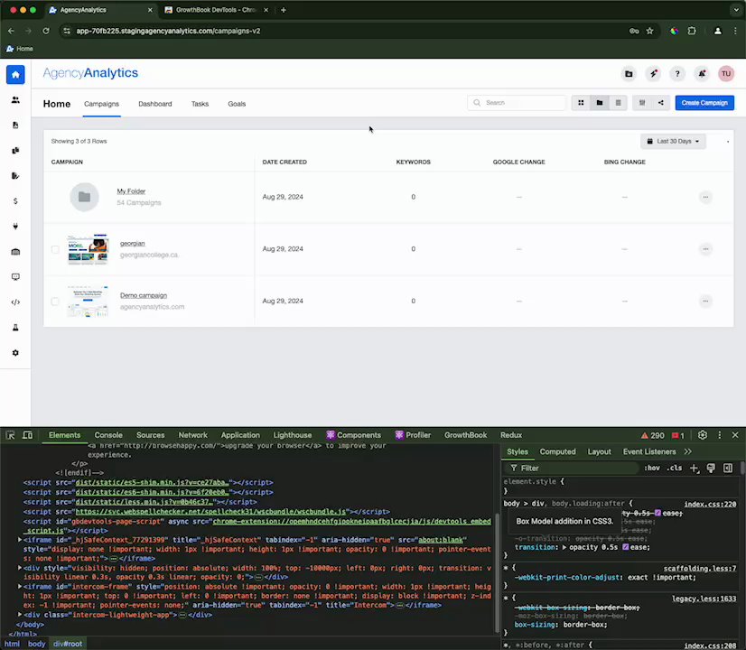746x650 pixels.
Task: Open the lightning bolt icon in the header
Action: pyautogui.click(x=653, y=74)
